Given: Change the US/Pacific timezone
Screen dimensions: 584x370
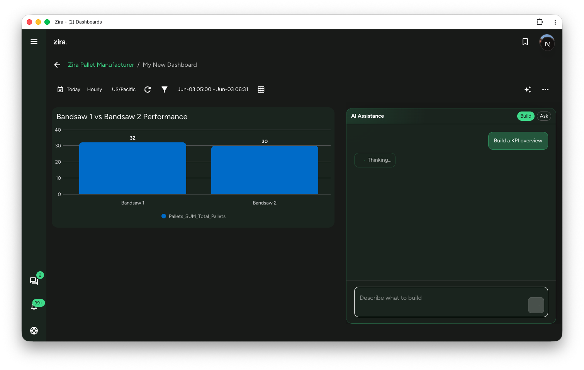Looking at the screenshot, I should pyautogui.click(x=124, y=90).
